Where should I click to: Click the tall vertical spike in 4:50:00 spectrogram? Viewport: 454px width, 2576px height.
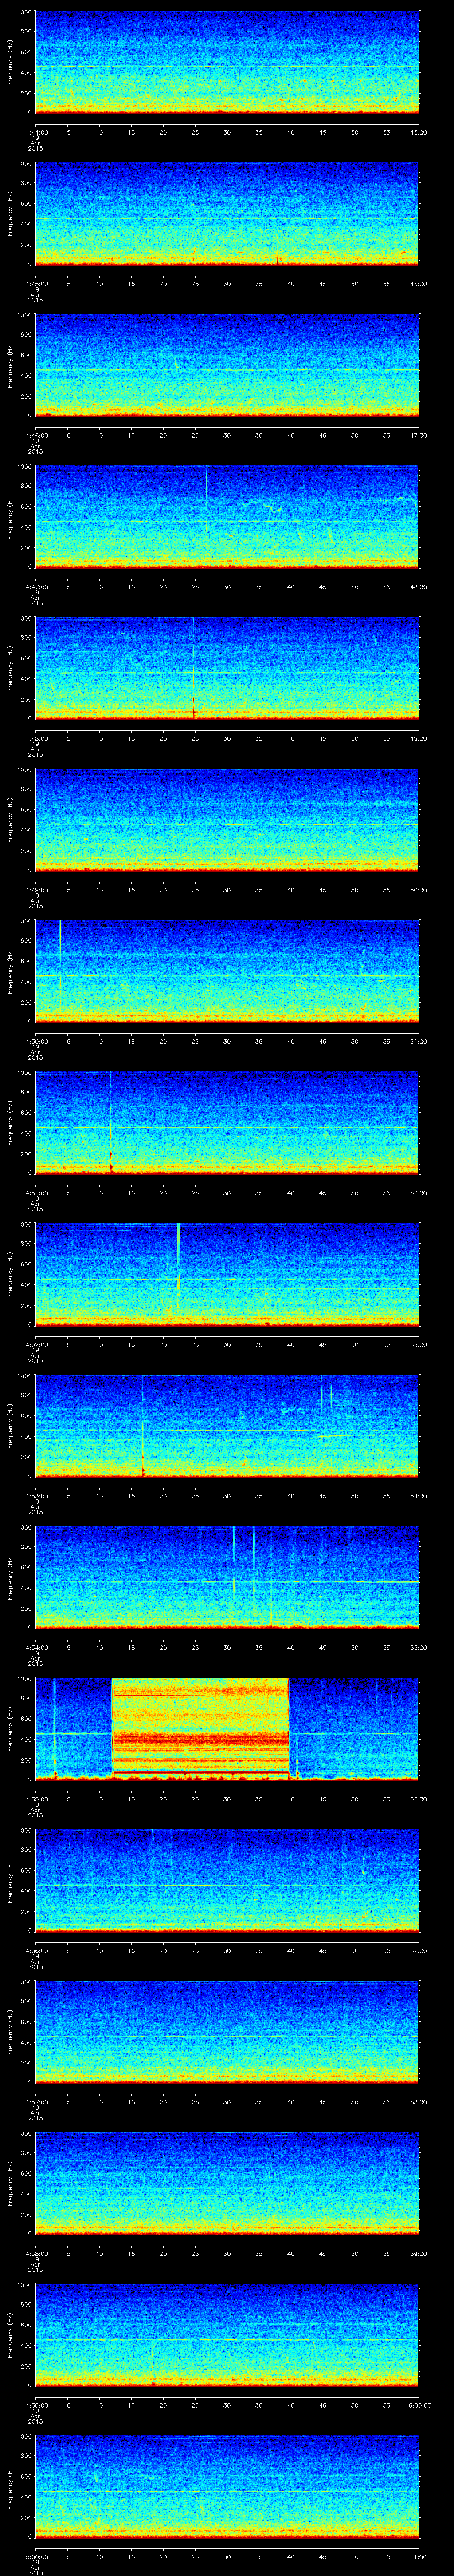click(x=60, y=965)
